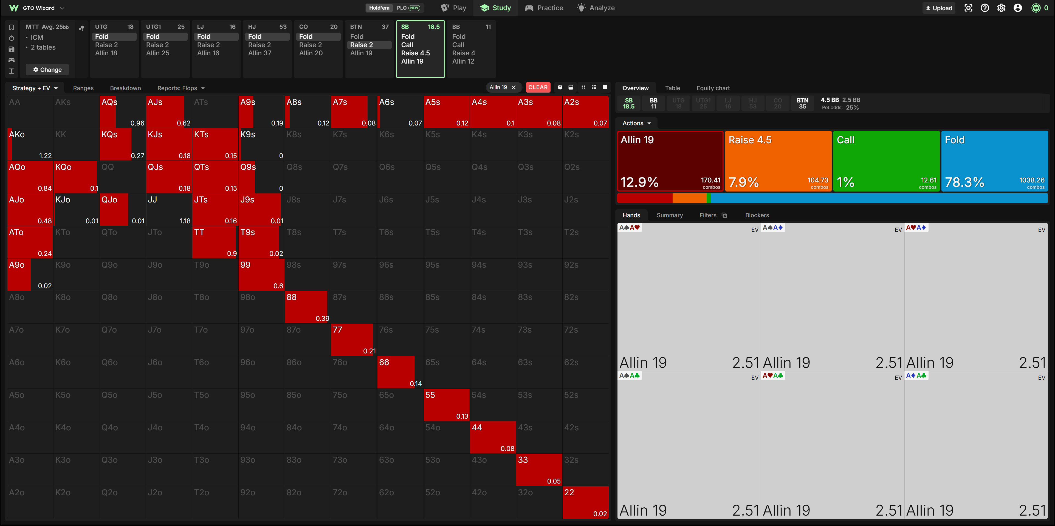Switch to the Ranges tab
The width and height of the screenshot is (1055, 526).
[x=83, y=88]
